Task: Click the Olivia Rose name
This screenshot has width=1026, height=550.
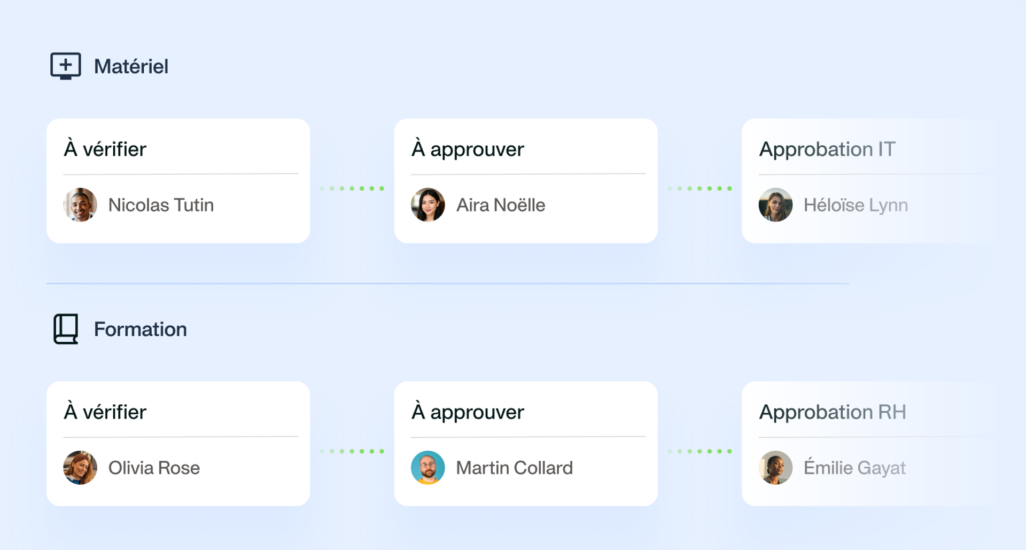Action: pos(154,468)
